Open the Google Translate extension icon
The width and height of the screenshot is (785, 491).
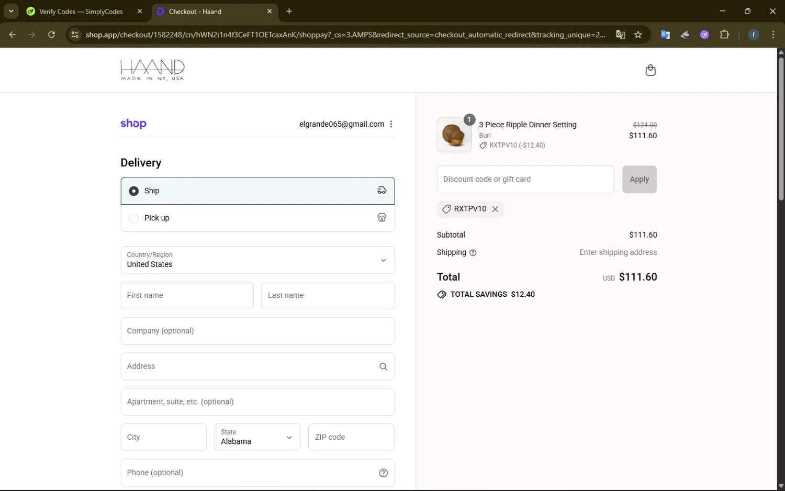pyautogui.click(x=665, y=35)
